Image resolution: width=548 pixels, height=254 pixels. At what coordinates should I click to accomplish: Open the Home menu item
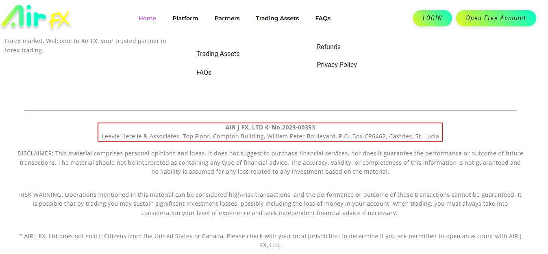tap(147, 18)
